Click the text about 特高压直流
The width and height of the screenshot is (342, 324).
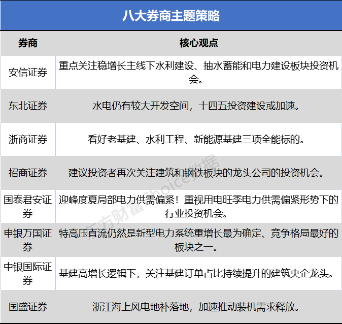199,240
